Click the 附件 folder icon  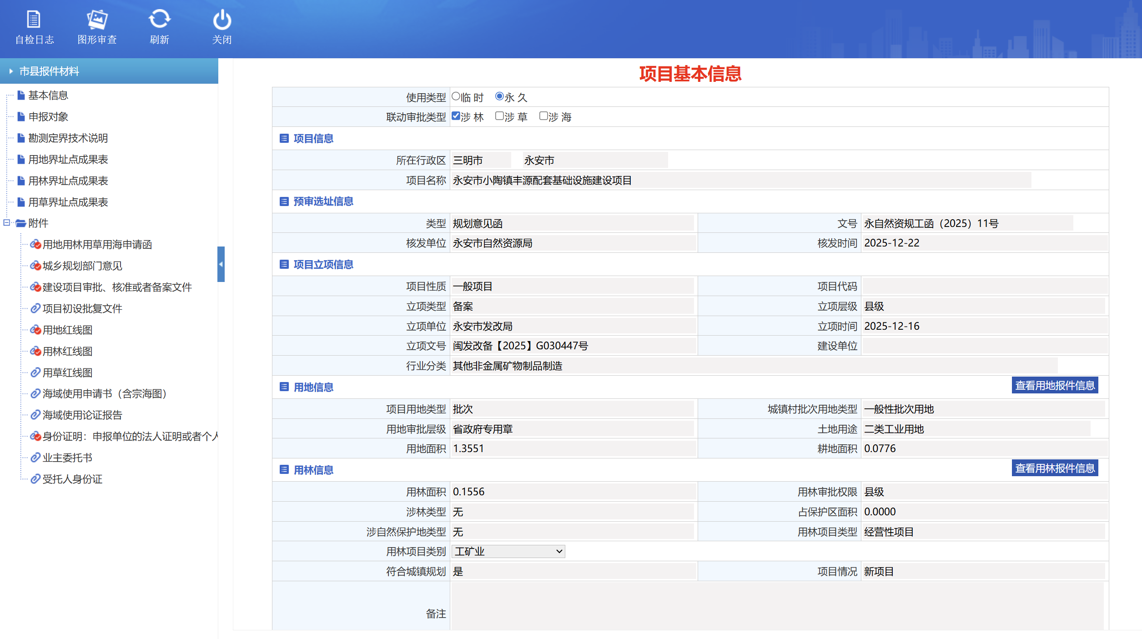click(x=21, y=223)
